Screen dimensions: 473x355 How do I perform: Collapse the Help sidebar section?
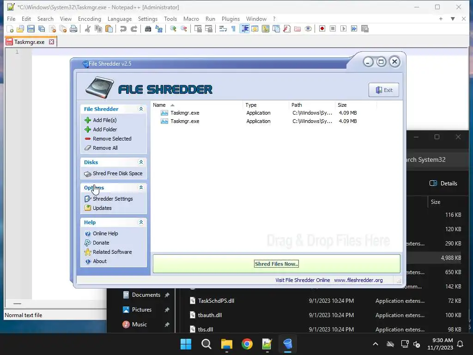coord(141,222)
